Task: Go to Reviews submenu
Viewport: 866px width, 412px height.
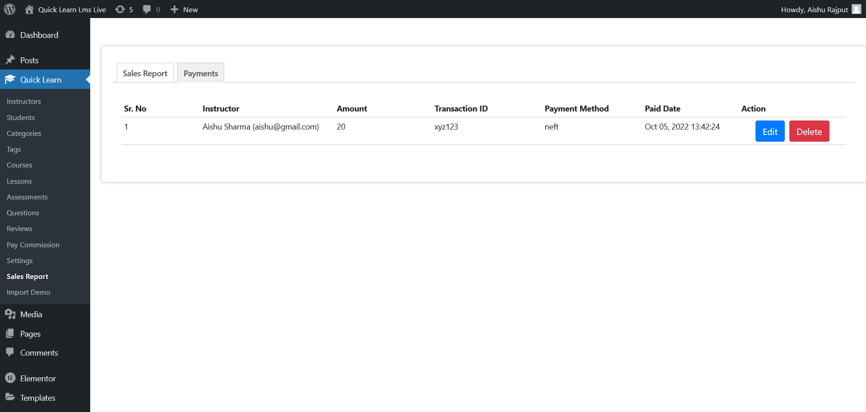Action: coord(19,228)
